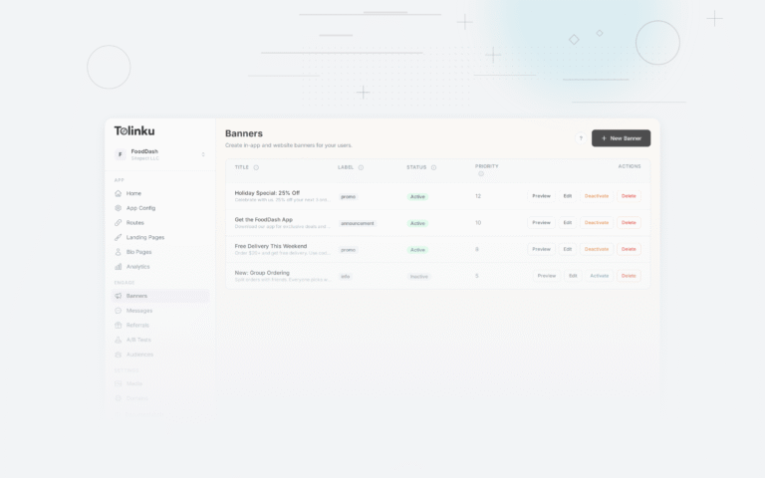
Task: Click the Bio Pages person icon
Action: [x=119, y=252]
